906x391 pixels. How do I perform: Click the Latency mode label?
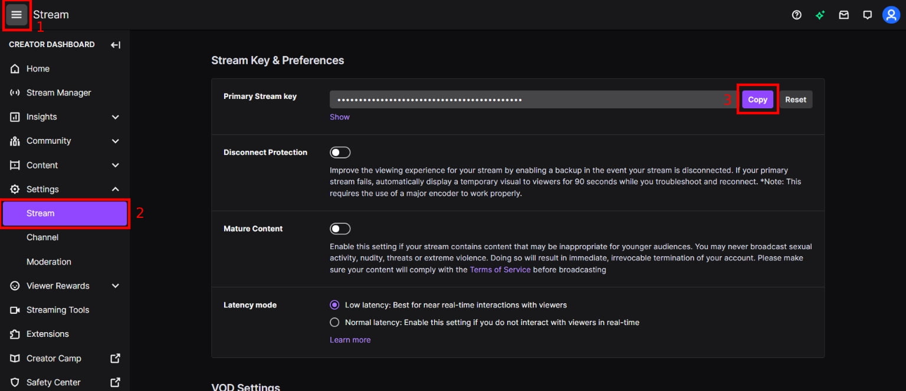pyautogui.click(x=250, y=305)
